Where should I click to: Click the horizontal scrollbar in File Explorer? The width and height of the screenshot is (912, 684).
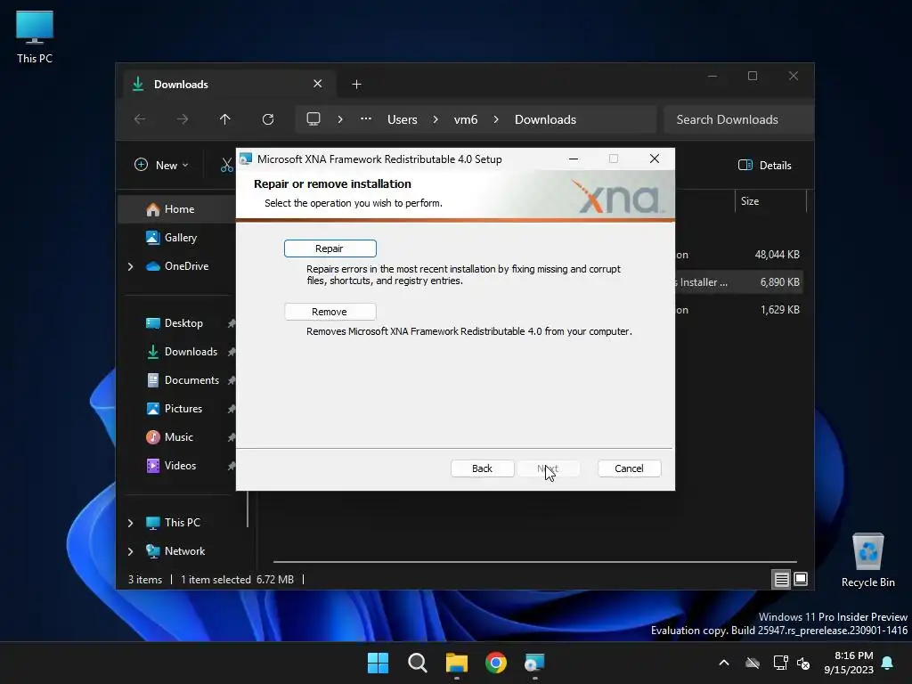[x=534, y=562]
